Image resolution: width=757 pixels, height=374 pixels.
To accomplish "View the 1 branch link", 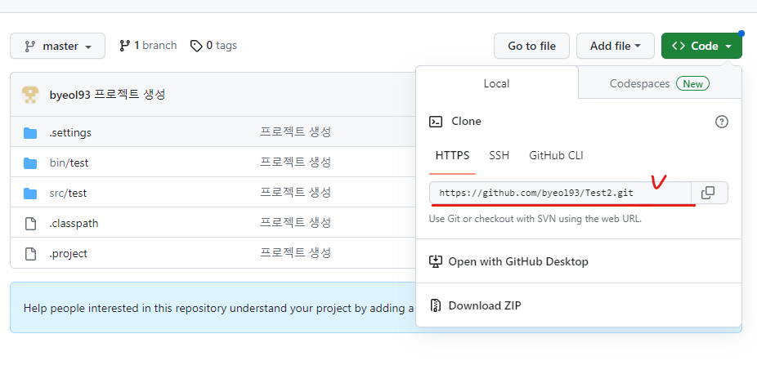I will [148, 46].
